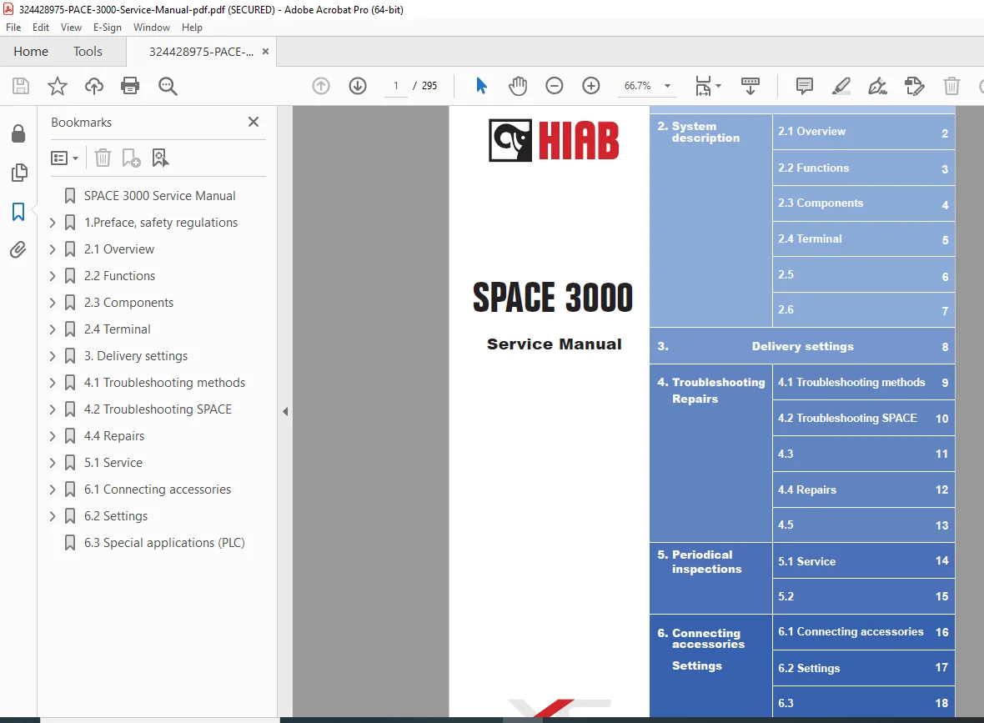Screen dimensions: 984x723
Task: Click the read mode keyboard-arrow icon
Action: click(750, 86)
